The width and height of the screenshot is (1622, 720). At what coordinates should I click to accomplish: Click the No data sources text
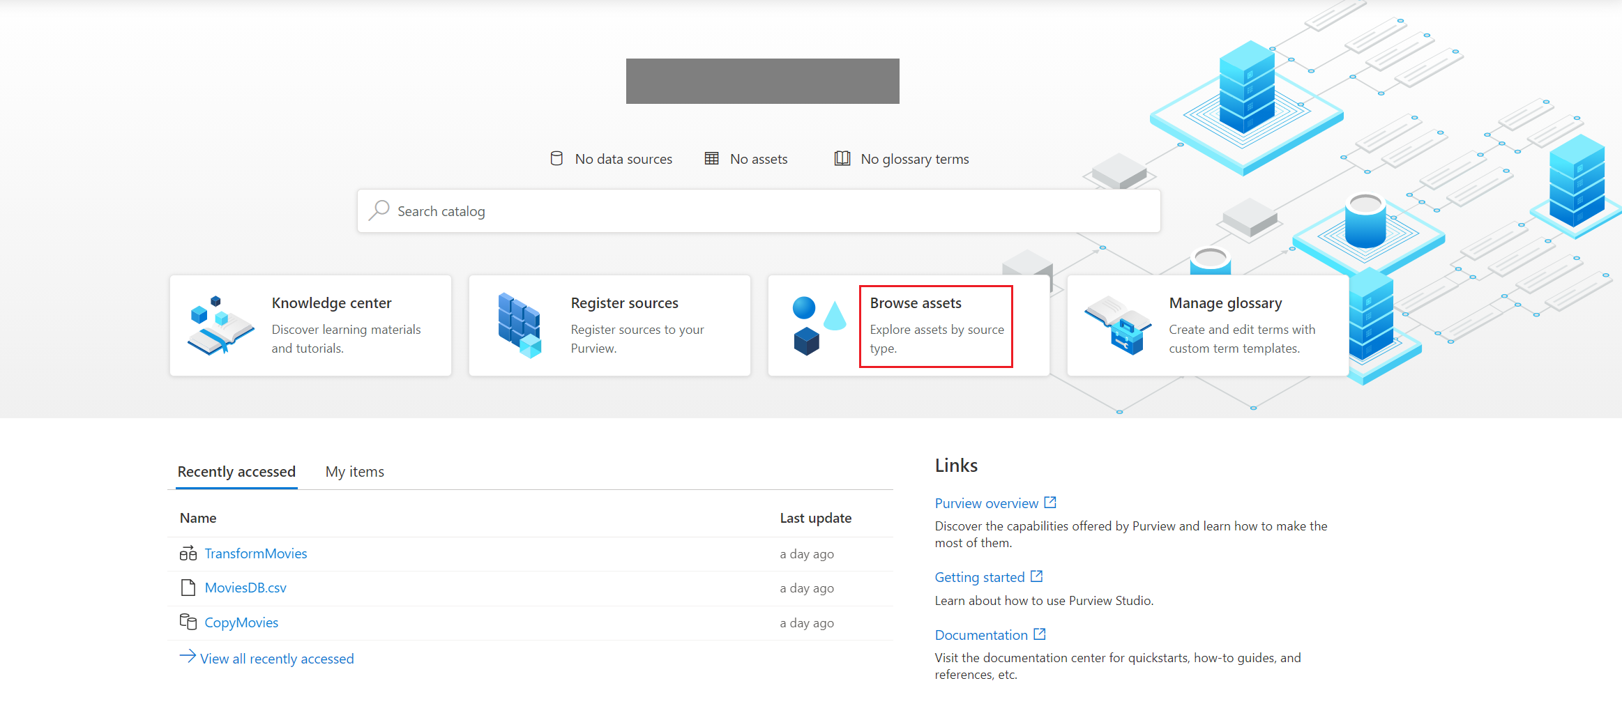(x=624, y=159)
